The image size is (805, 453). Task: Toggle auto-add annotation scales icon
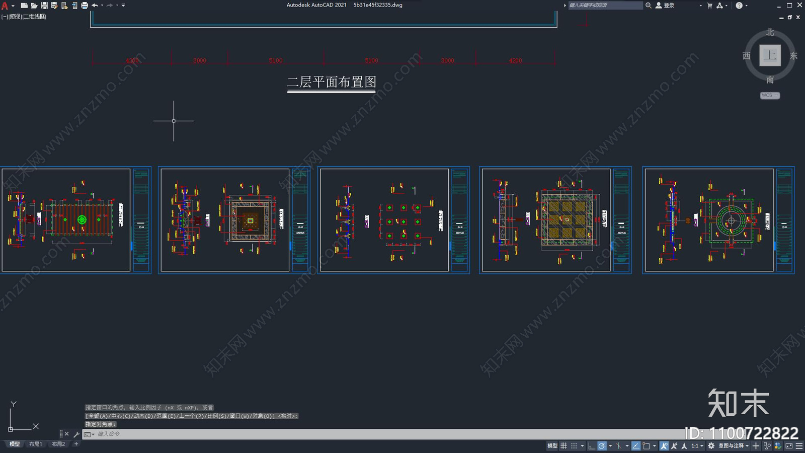pyautogui.click(x=674, y=445)
